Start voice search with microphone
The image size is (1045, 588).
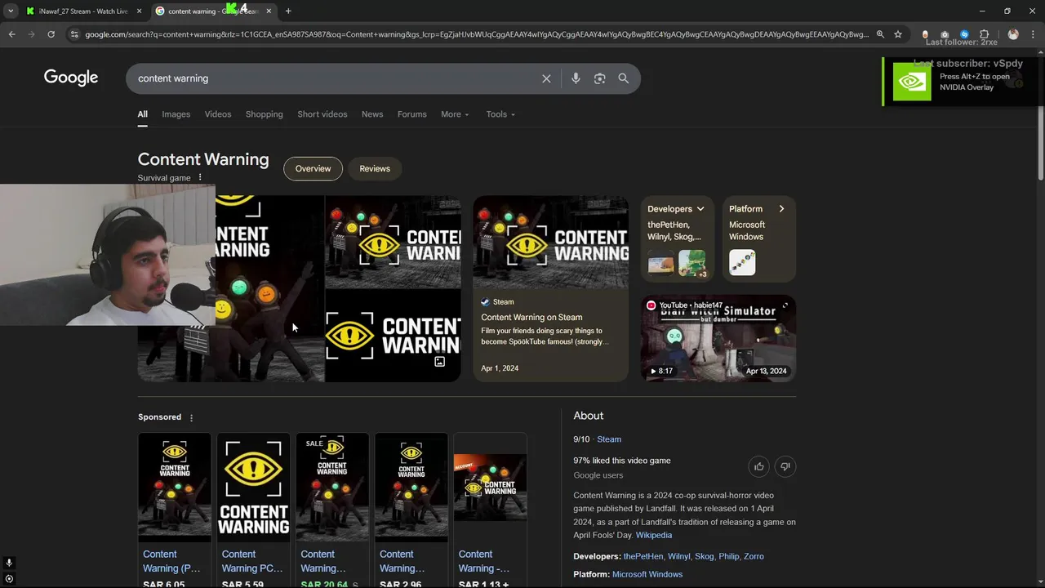coord(576,78)
